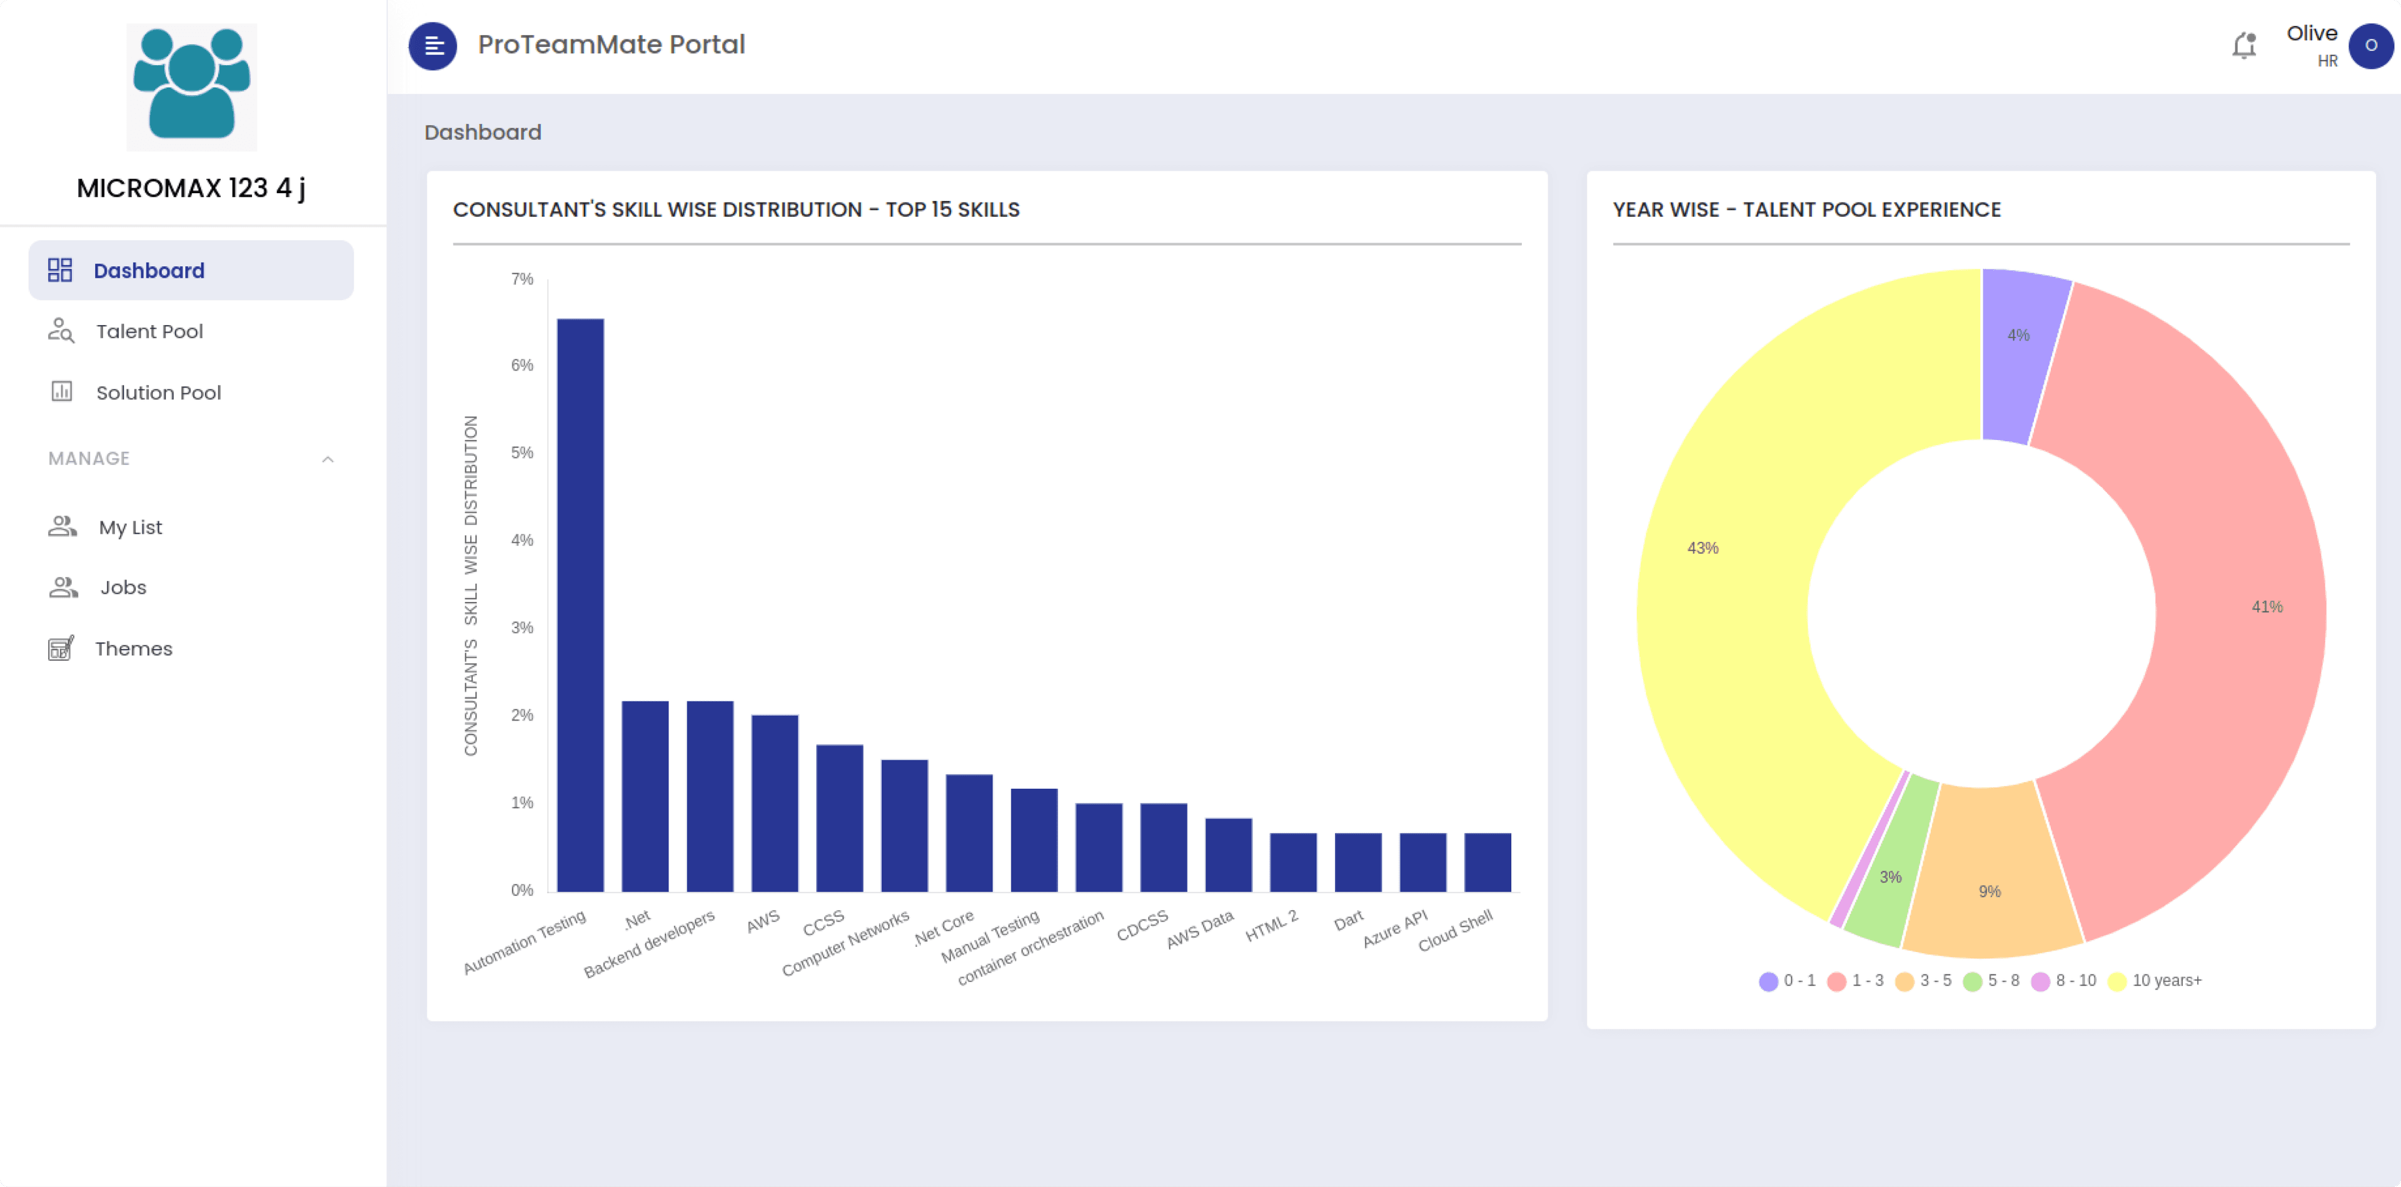Click the Solution Pool chart icon
The width and height of the screenshot is (2401, 1187).
(x=61, y=391)
